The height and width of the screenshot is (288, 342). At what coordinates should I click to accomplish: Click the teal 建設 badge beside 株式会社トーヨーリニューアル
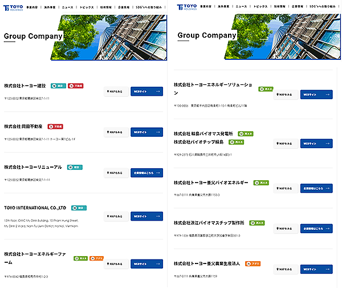pyautogui.click(x=74, y=167)
